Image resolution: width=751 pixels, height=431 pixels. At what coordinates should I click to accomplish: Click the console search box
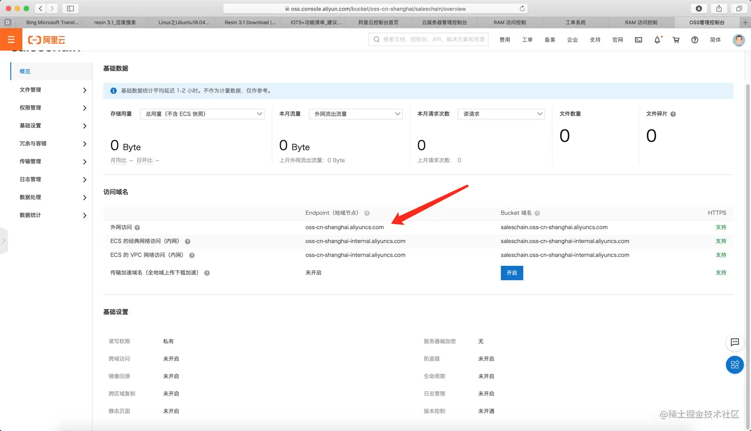pyautogui.click(x=428, y=39)
